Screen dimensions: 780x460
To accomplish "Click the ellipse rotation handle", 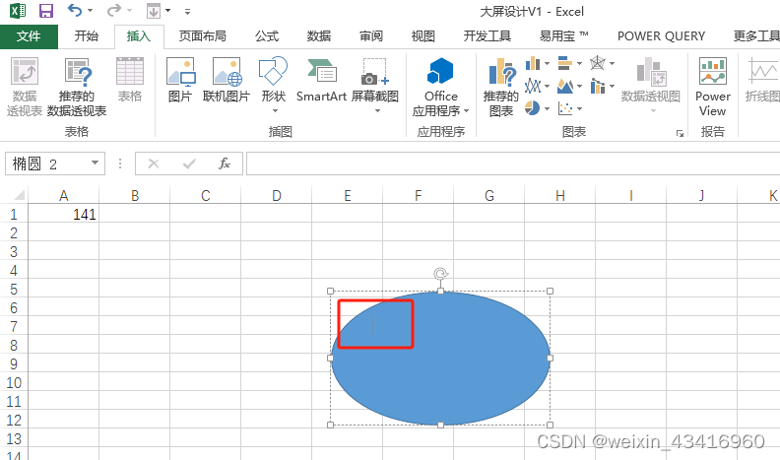I will 440,274.
